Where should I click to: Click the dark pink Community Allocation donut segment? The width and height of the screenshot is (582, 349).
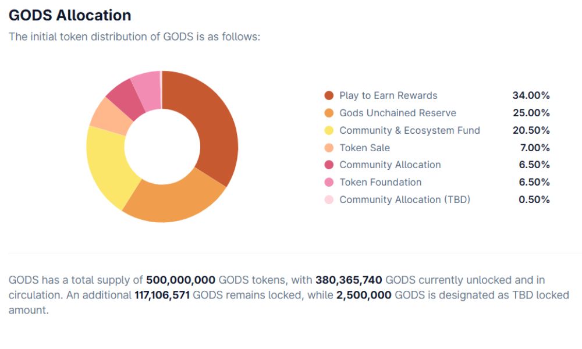click(x=123, y=97)
